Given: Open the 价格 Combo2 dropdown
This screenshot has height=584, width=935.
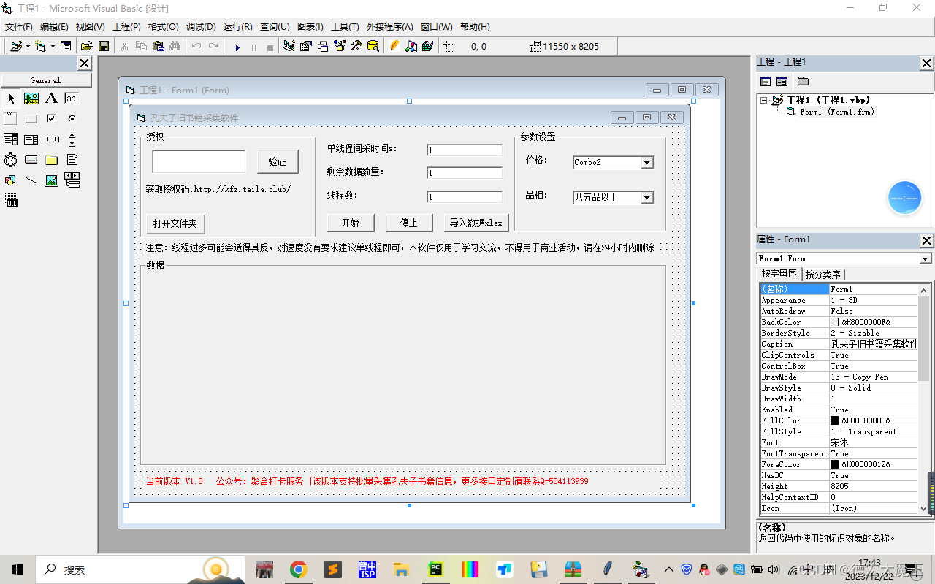Looking at the screenshot, I should point(646,163).
